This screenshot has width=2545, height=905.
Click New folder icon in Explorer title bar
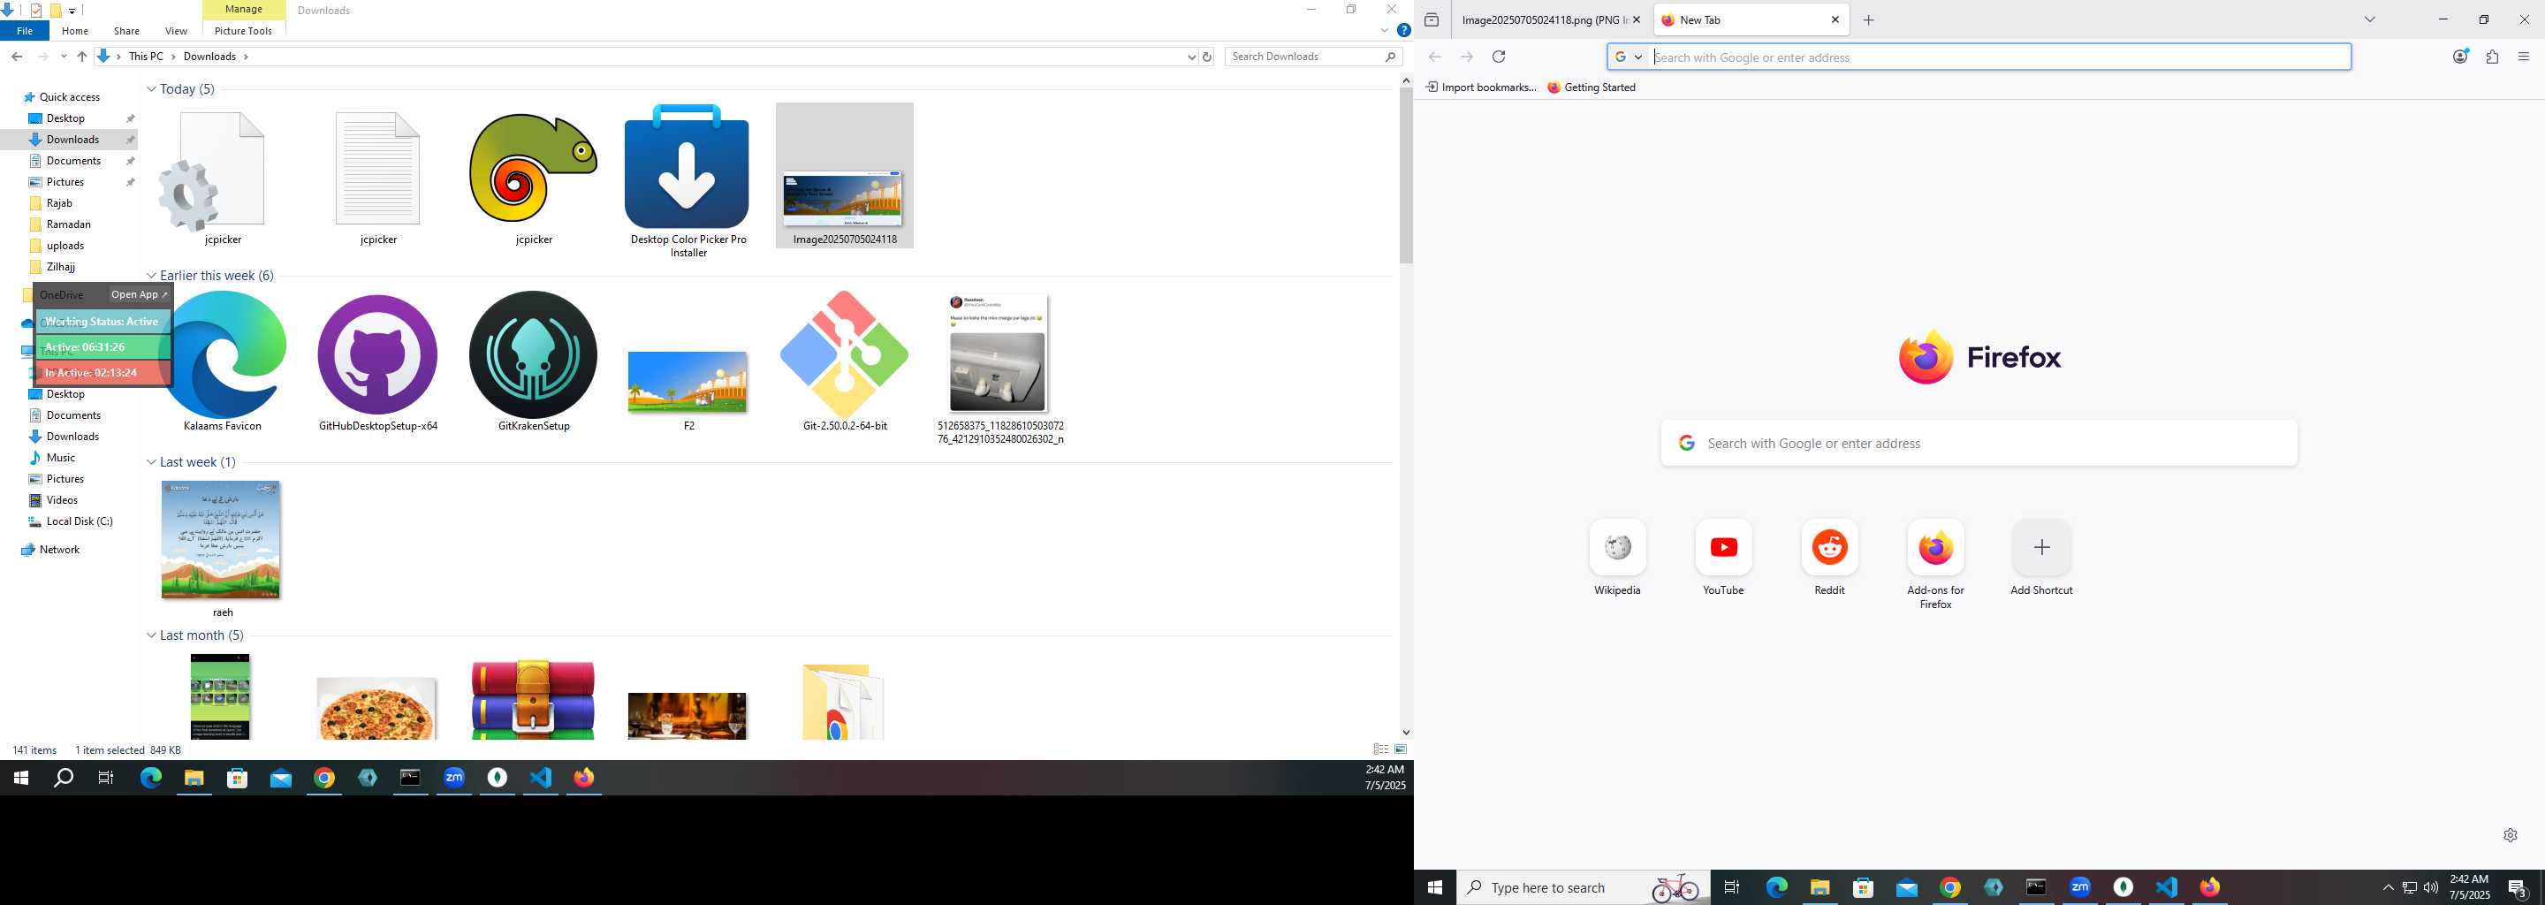tap(56, 10)
